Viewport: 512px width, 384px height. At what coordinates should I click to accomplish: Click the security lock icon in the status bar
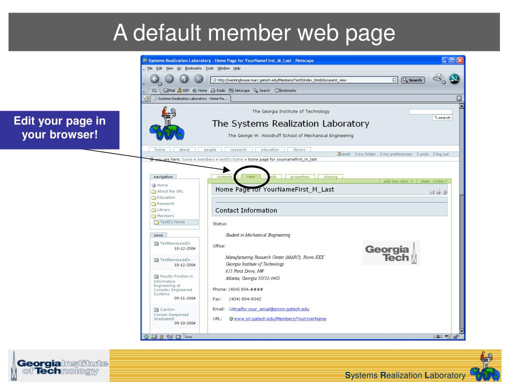pyautogui.click(x=456, y=336)
